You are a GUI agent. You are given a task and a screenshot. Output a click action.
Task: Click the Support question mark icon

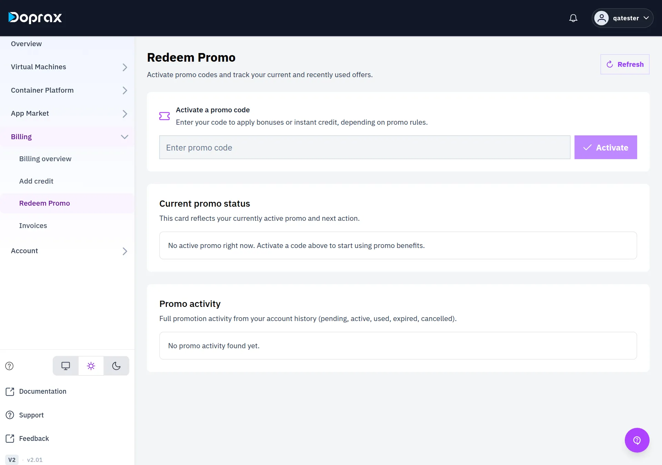click(x=10, y=415)
